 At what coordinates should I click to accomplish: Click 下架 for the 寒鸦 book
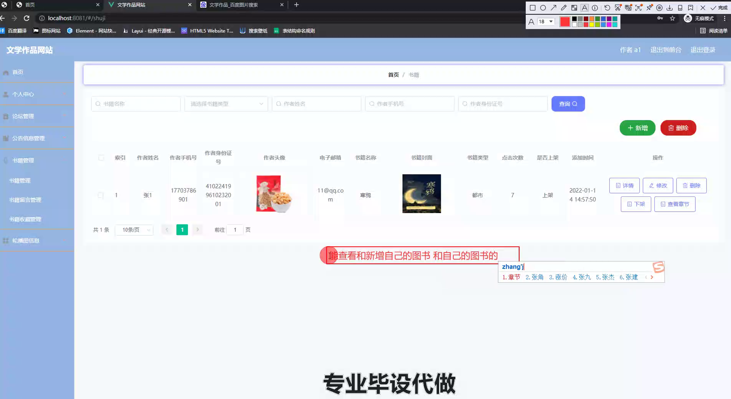[x=636, y=204]
